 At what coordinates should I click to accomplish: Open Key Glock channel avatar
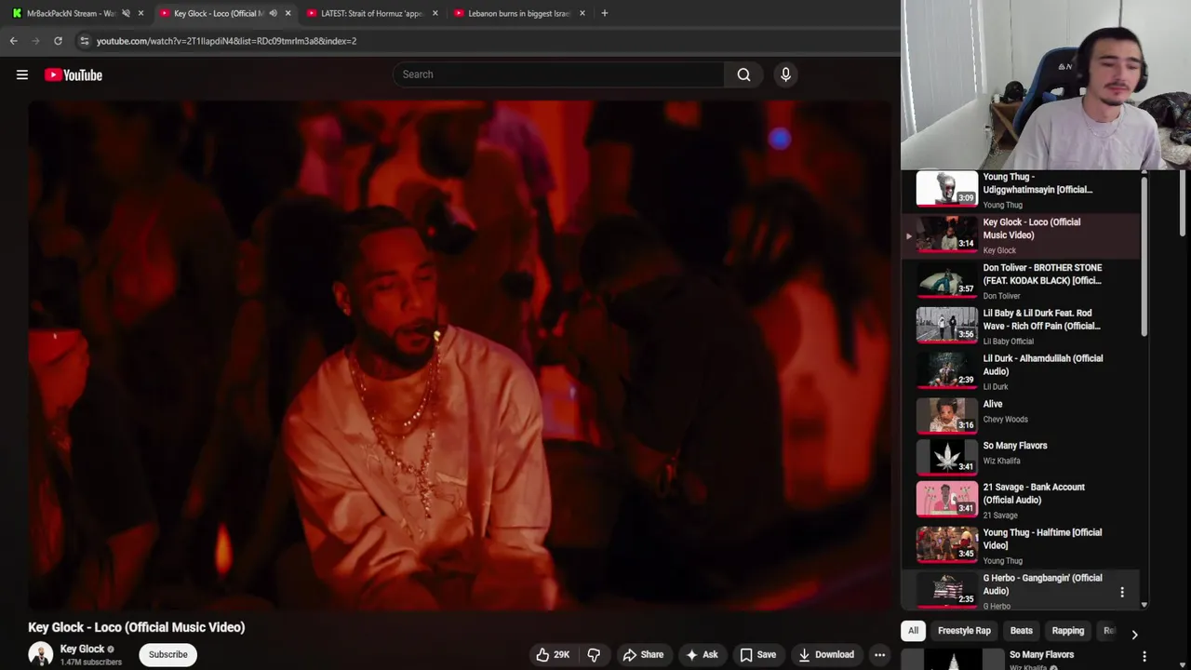tap(40, 654)
